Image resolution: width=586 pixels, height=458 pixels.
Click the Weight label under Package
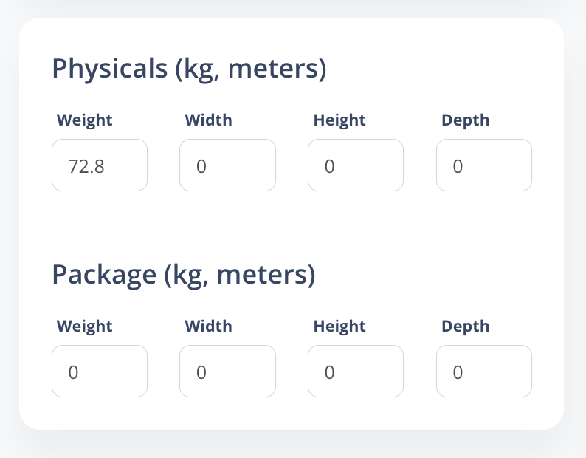click(x=85, y=326)
